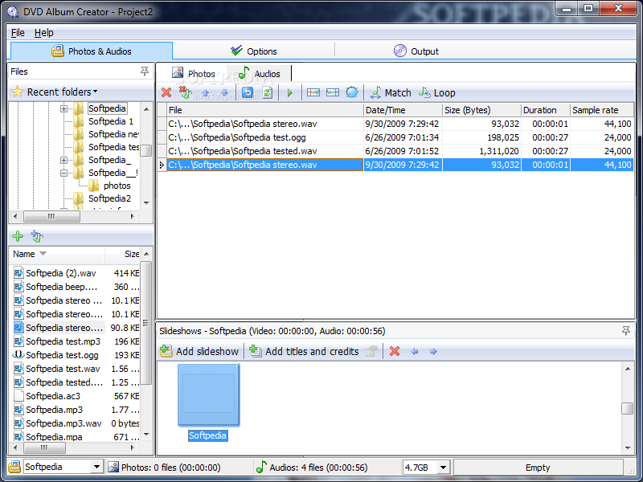Click the green plus add file icon
The image size is (643, 482).
pos(18,236)
